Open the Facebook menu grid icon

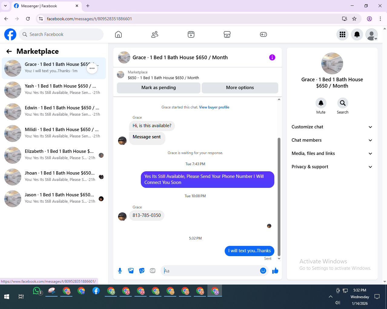point(342,34)
